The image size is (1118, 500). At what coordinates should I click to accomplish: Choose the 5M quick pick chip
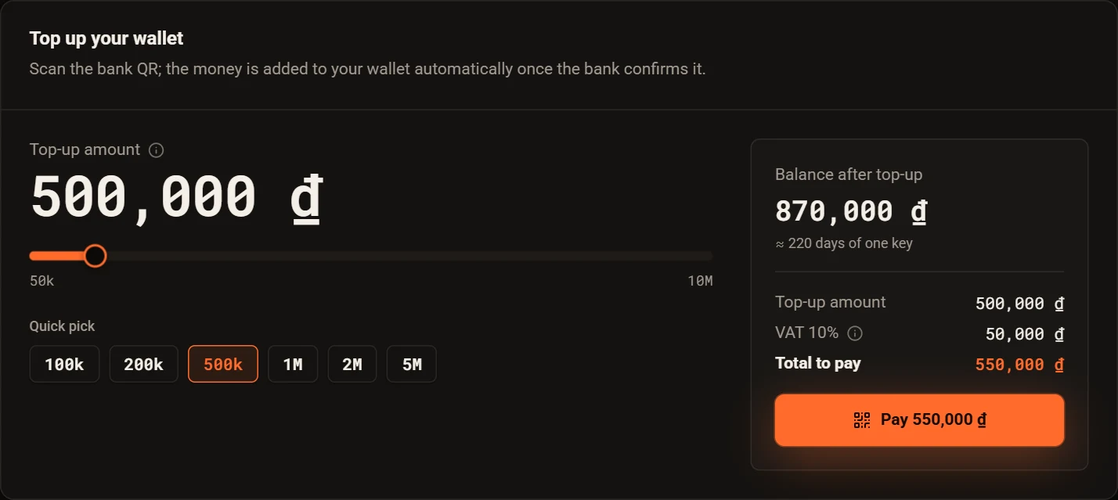pos(412,364)
